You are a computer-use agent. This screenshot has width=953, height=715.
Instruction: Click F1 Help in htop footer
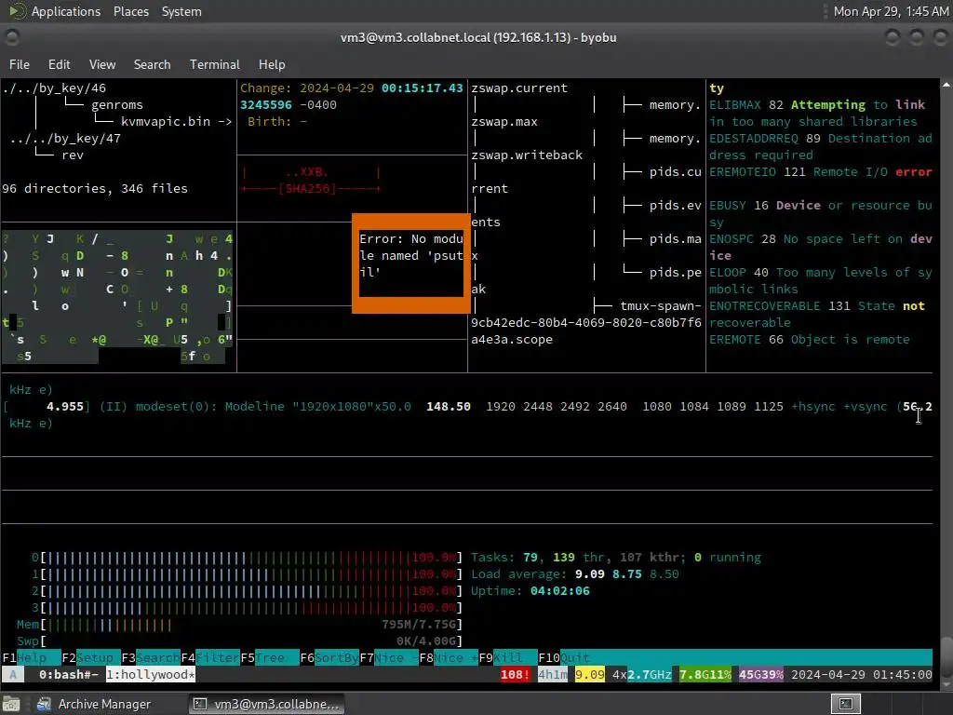click(31, 658)
